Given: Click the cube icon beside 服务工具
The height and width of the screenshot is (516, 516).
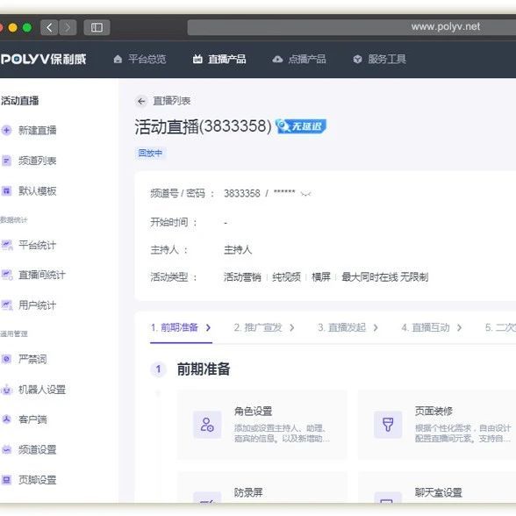Looking at the screenshot, I should pyautogui.click(x=357, y=60).
